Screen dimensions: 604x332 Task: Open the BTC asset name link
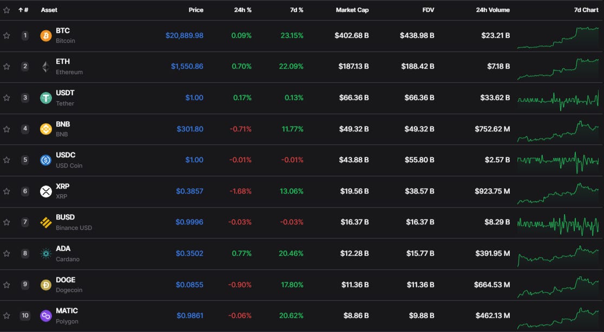(63, 31)
